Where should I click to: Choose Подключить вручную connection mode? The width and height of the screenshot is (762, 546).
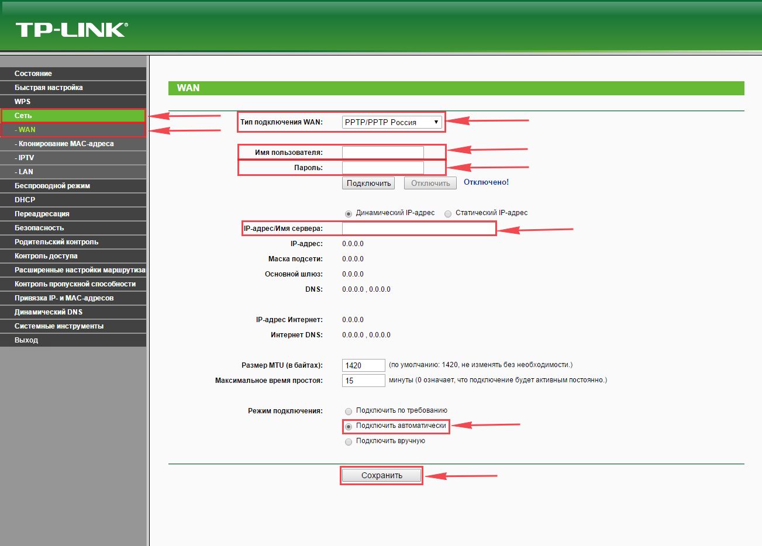tap(349, 441)
